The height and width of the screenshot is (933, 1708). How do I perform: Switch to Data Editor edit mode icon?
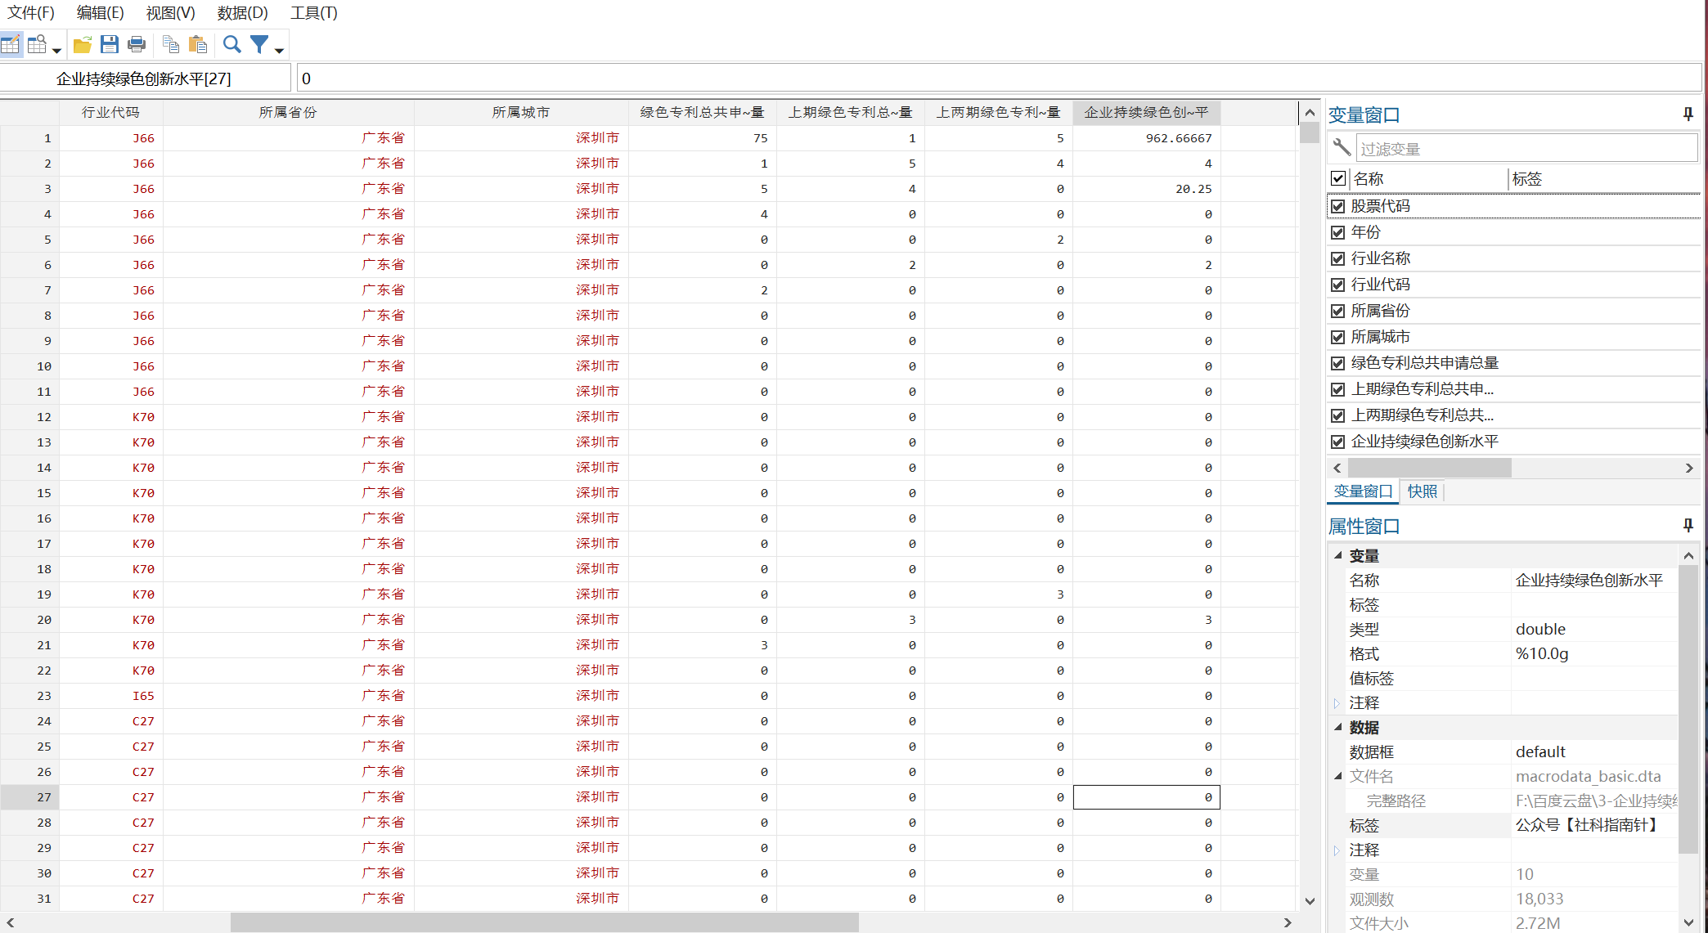[x=11, y=45]
